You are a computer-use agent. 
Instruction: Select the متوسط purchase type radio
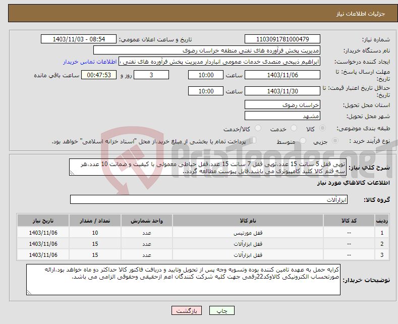(x=303, y=140)
